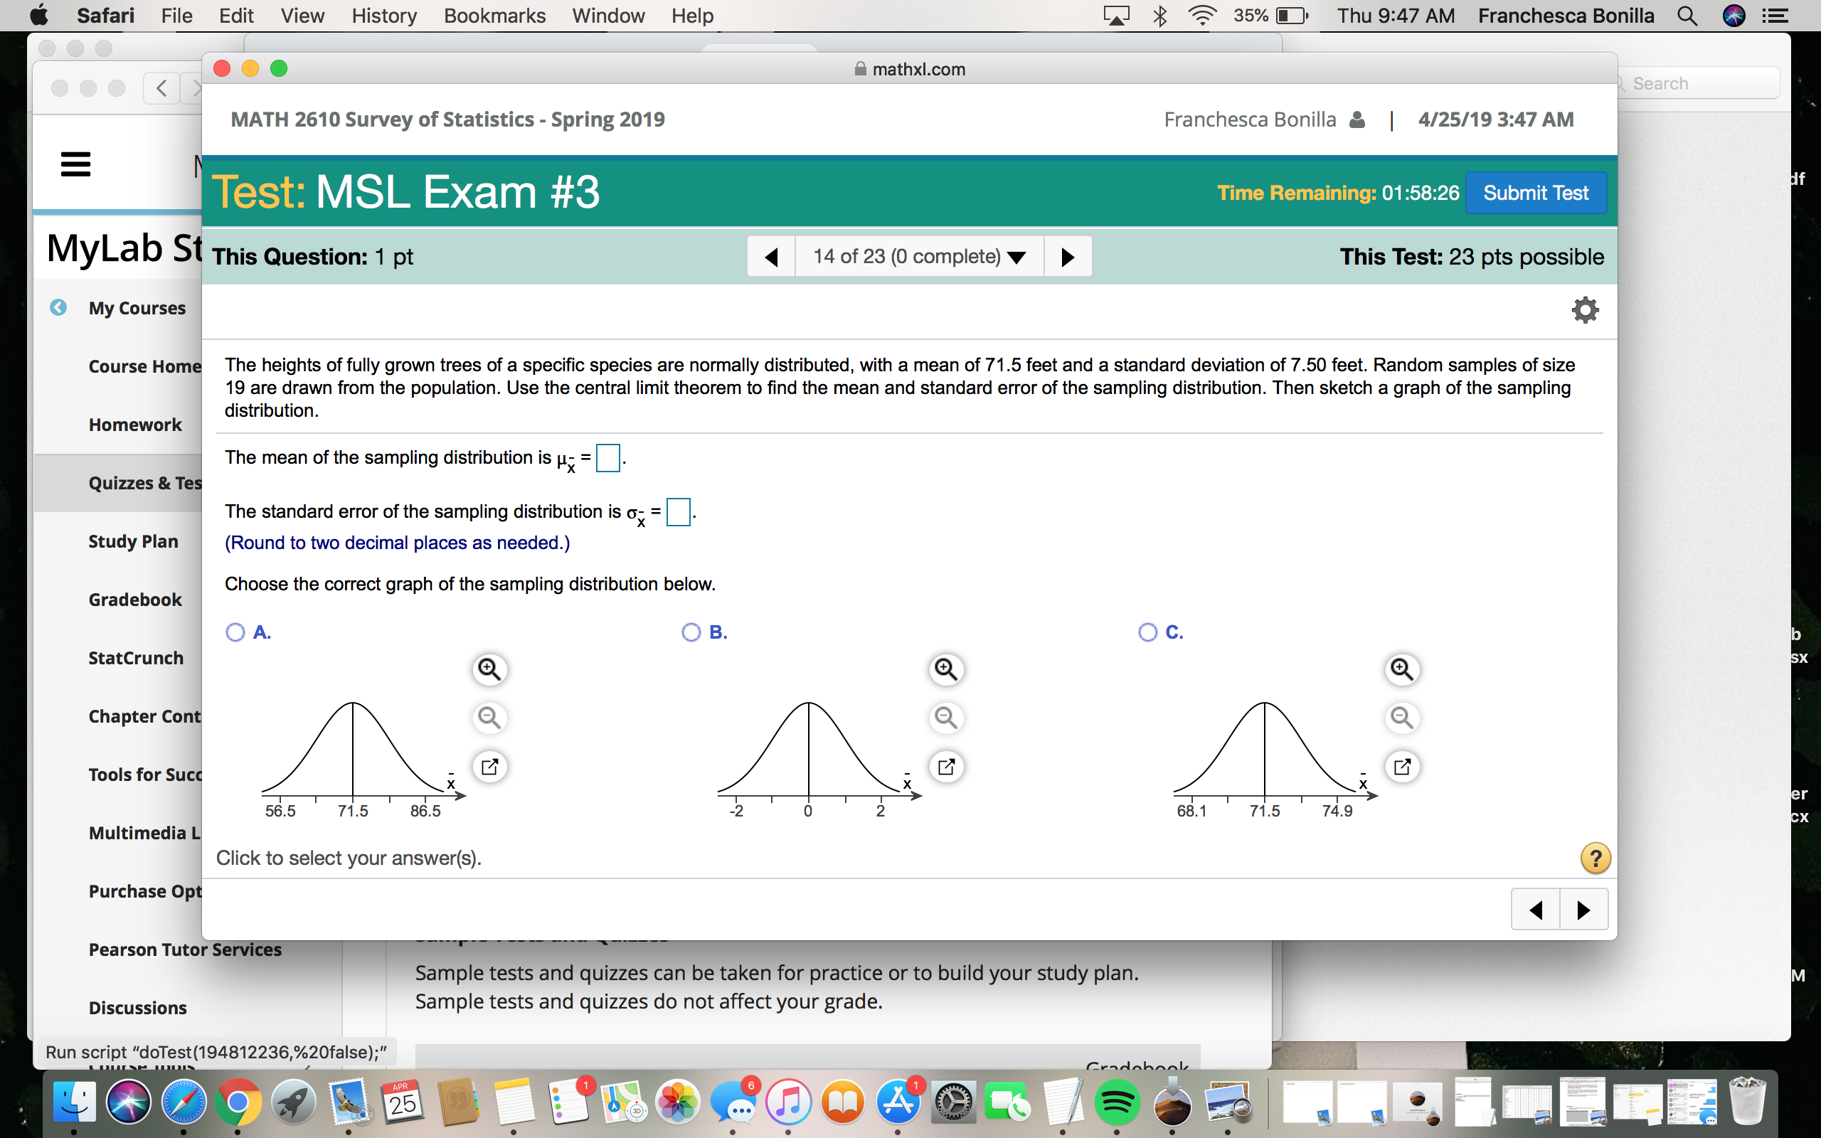Open the settings gear icon
1821x1138 pixels.
point(1584,309)
